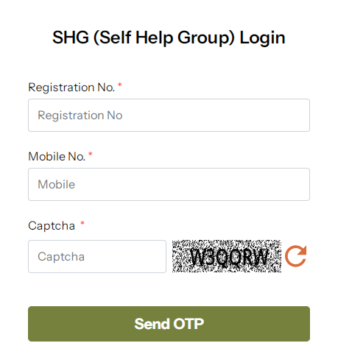
Task: Refresh the captcha with the orange reload icon
Action: coord(295,256)
